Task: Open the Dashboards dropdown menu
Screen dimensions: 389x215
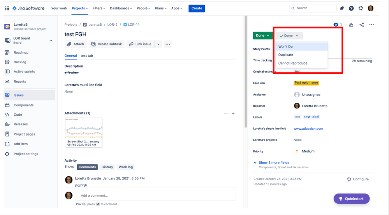Action: click(x=121, y=8)
